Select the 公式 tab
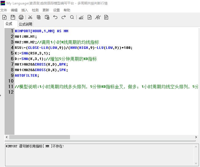The width and height of the screenshot is (200, 167). [9, 24]
